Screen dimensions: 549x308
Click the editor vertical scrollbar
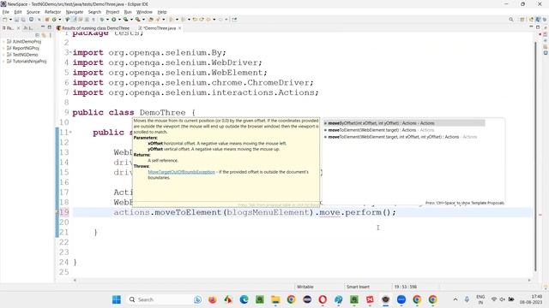pyautogui.click(x=535, y=156)
